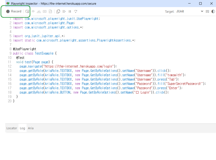Toggle the dark/light theme icon

(213, 11)
